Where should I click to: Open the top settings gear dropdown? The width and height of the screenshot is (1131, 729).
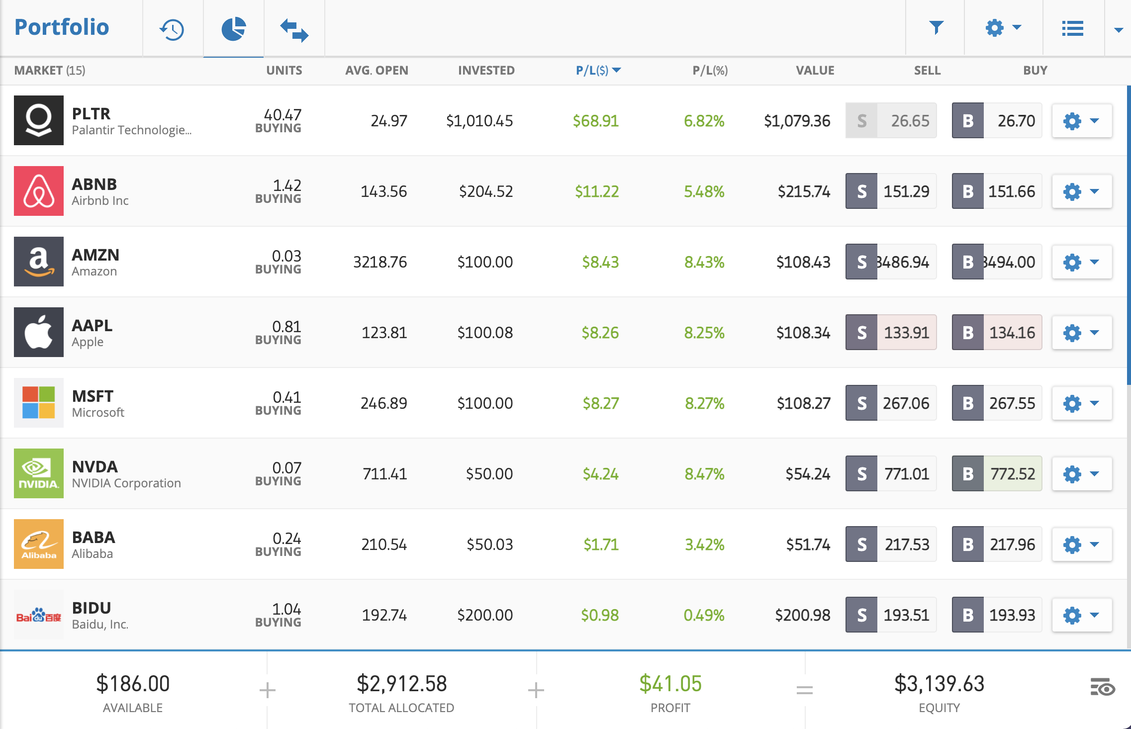pos(1004,28)
